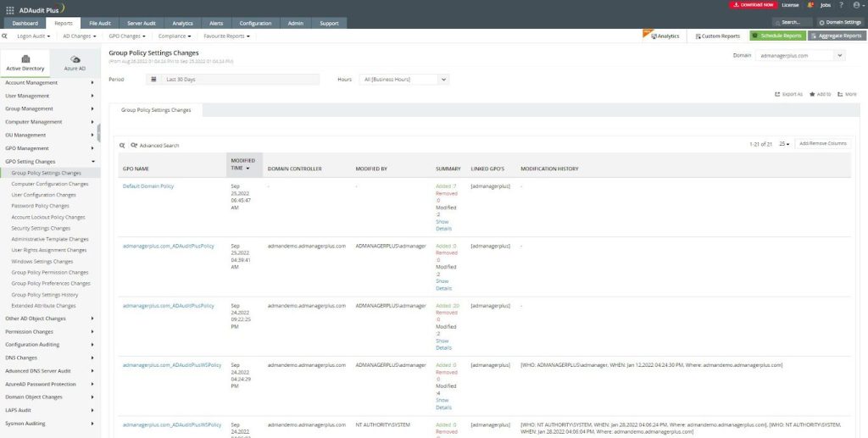Click the table search magnifier icon
The width and height of the screenshot is (868, 438).
(x=122, y=145)
